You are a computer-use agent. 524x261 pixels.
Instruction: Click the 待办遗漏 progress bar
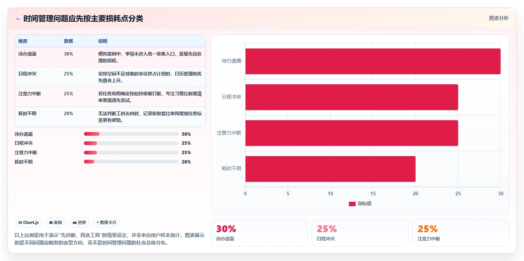pyautogui.click(x=131, y=134)
